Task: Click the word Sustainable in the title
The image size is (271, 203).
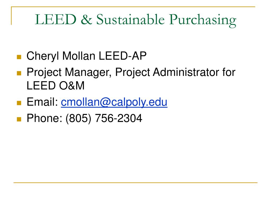Action: tap(130, 19)
